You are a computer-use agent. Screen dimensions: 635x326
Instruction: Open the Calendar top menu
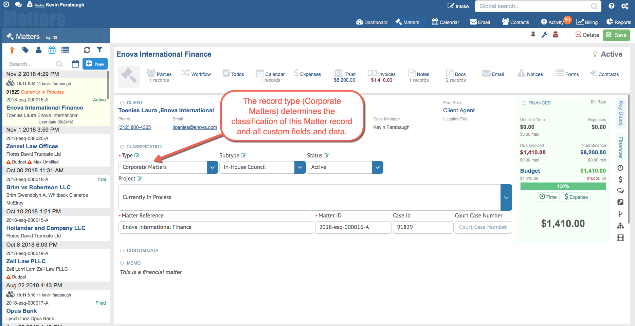click(x=445, y=22)
